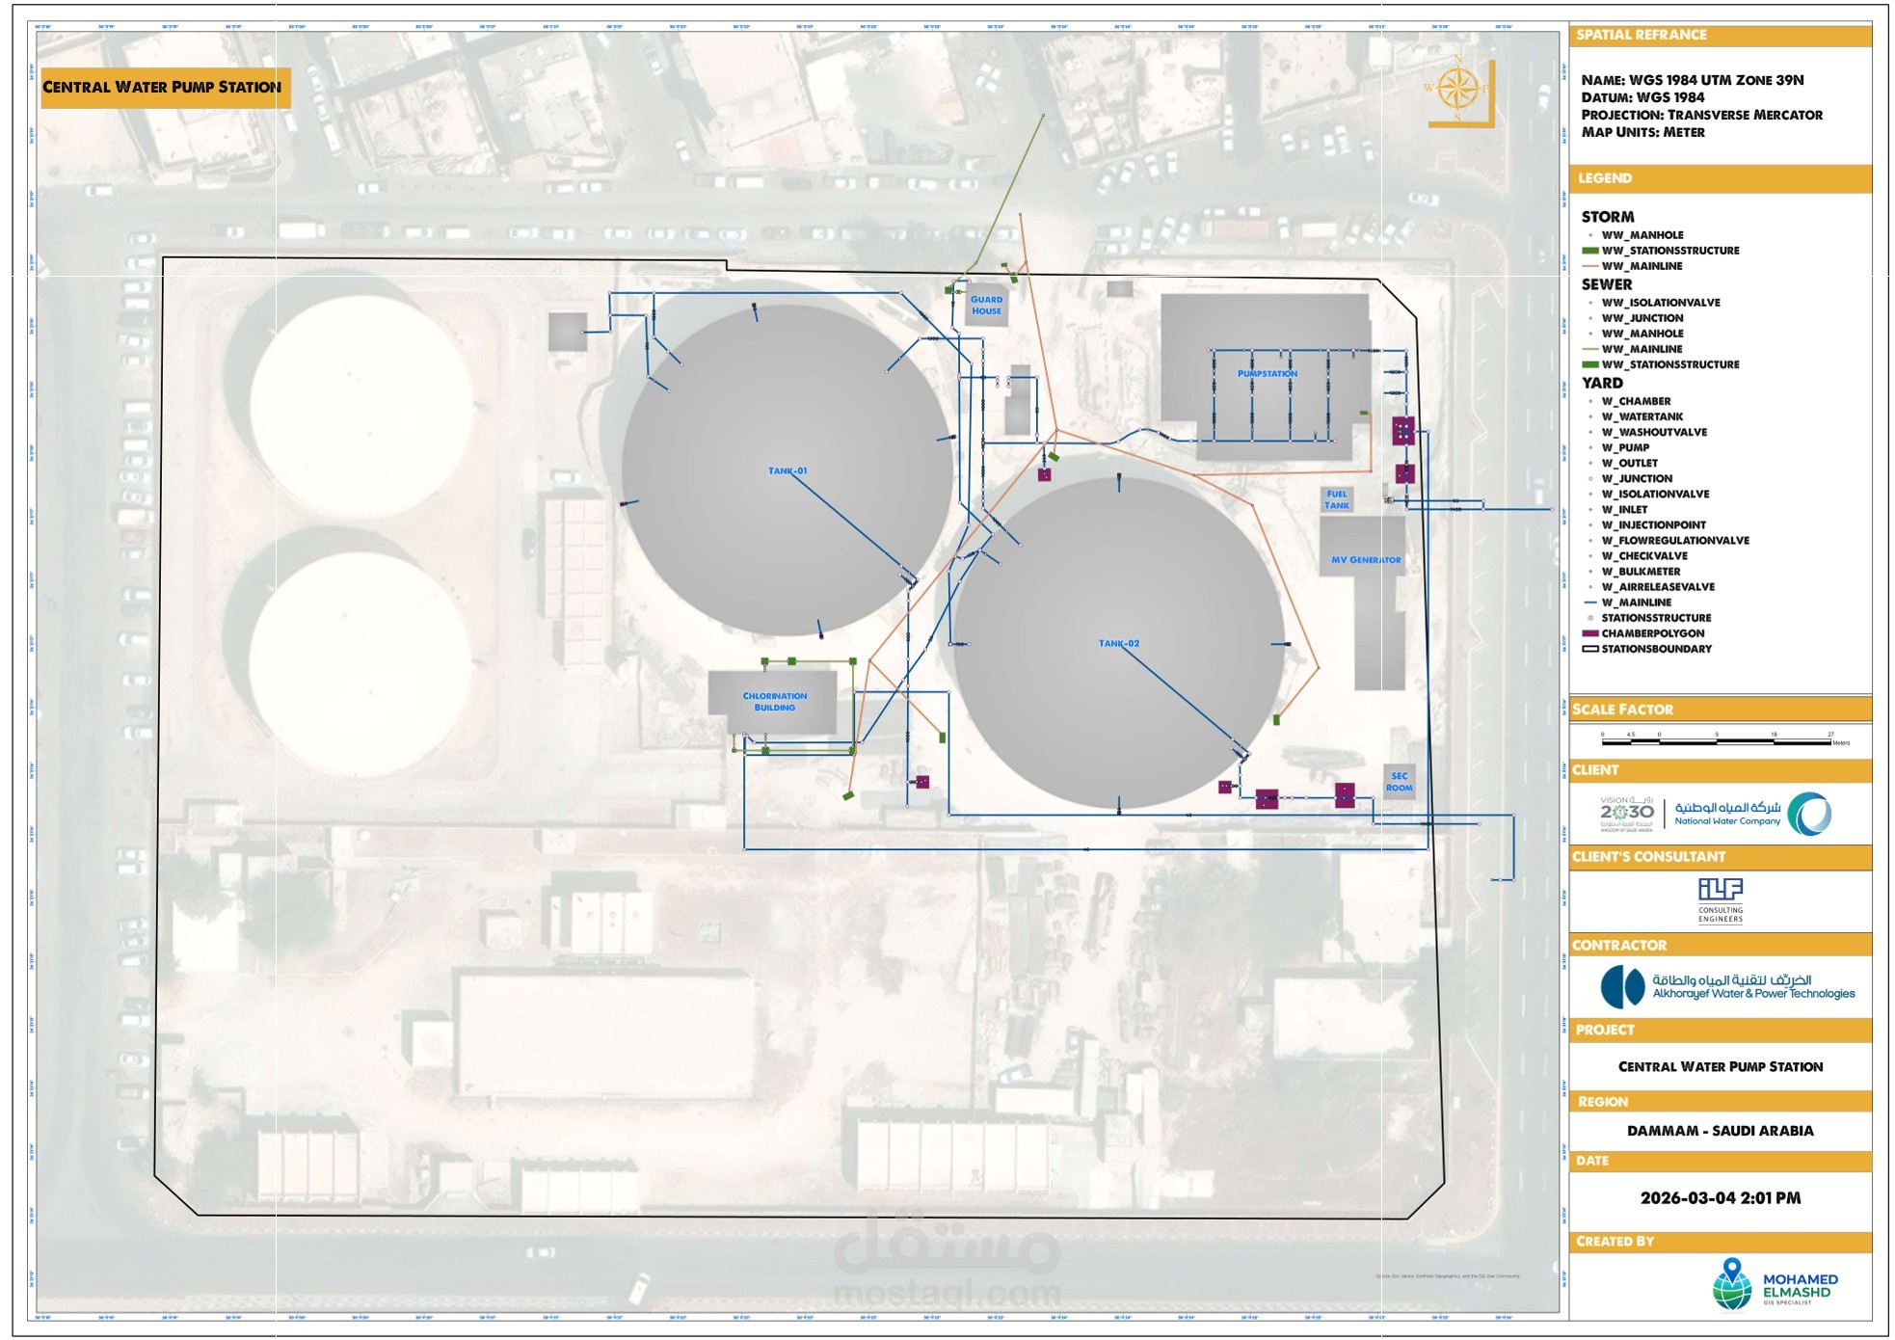Click the date value '2026-03-04 2:01 PM'
Image resolution: width=1895 pixels, height=1340 pixels.
pyautogui.click(x=1721, y=1198)
